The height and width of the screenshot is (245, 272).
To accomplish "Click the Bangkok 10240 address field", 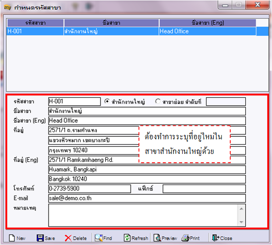I will click(x=147, y=179).
